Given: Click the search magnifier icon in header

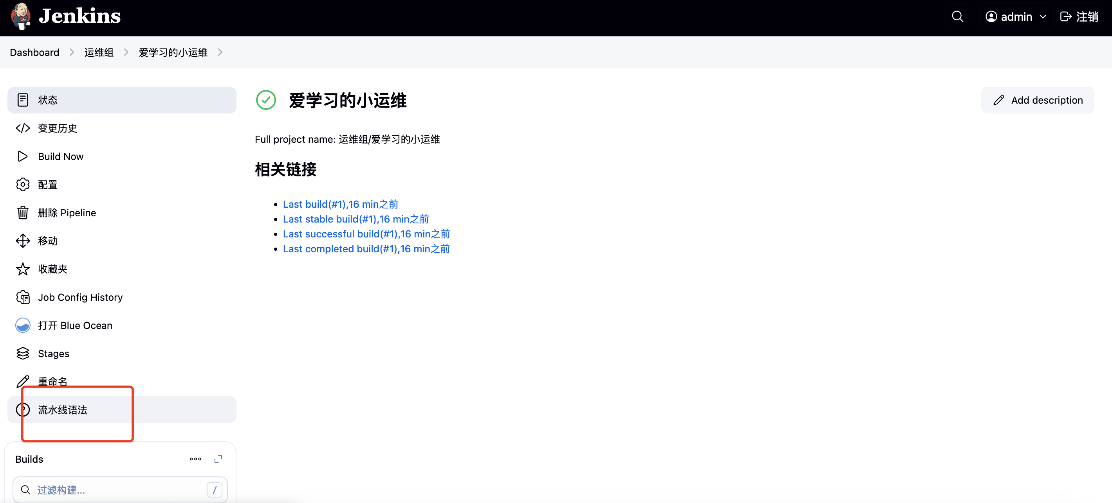Looking at the screenshot, I should click(x=957, y=16).
